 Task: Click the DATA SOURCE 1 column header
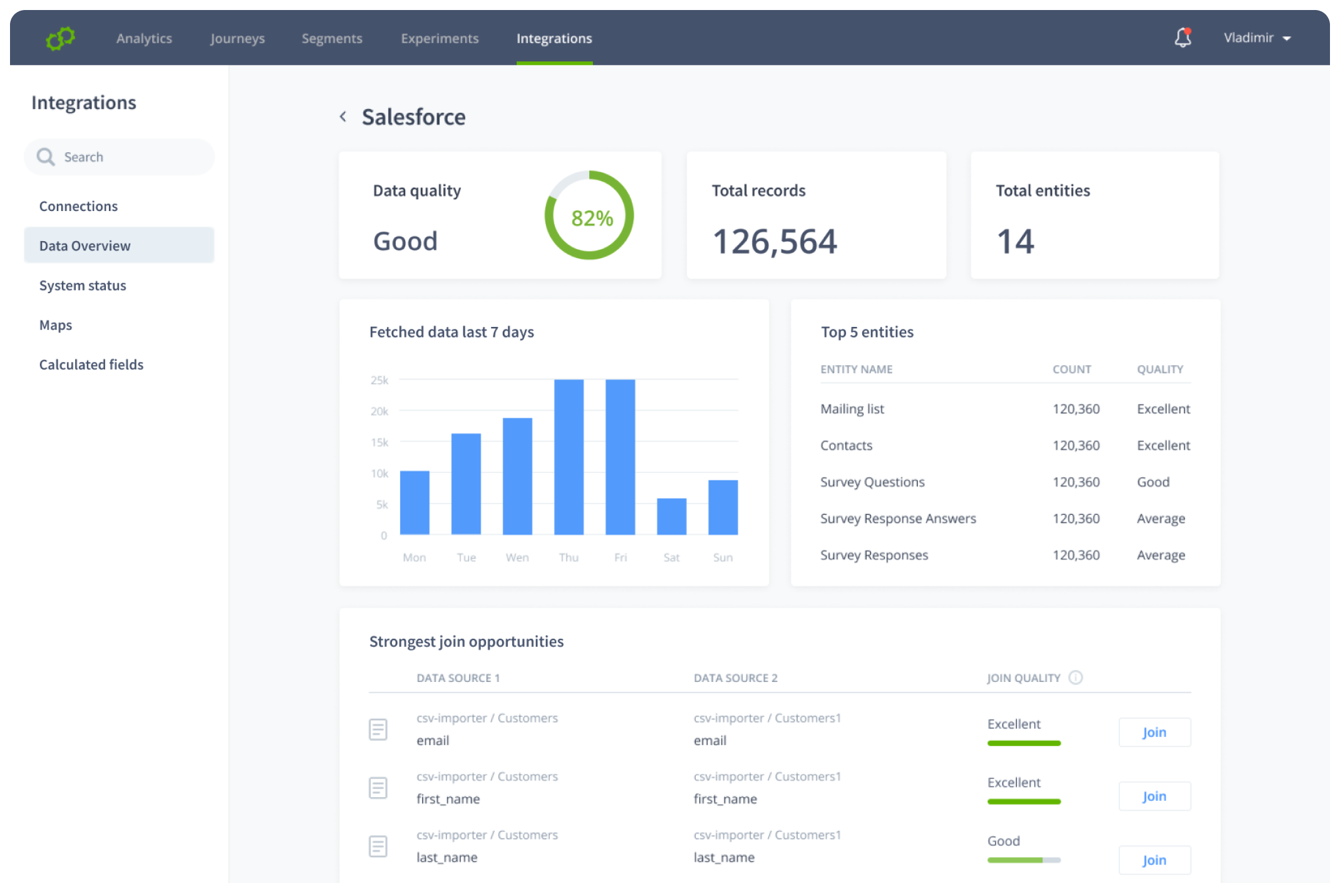(458, 678)
